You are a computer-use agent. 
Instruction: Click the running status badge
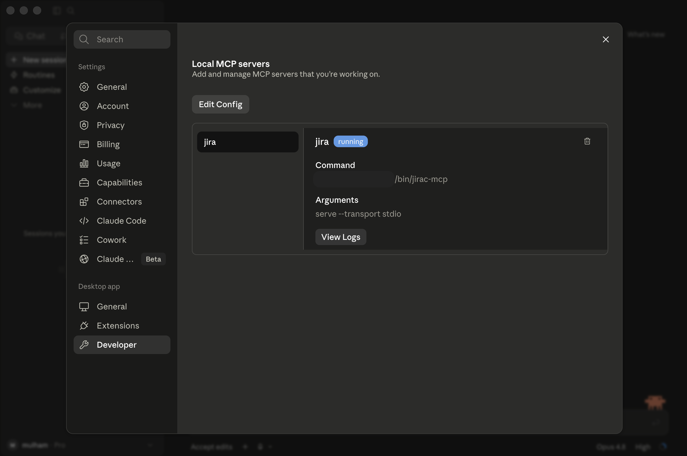(351, 142)
